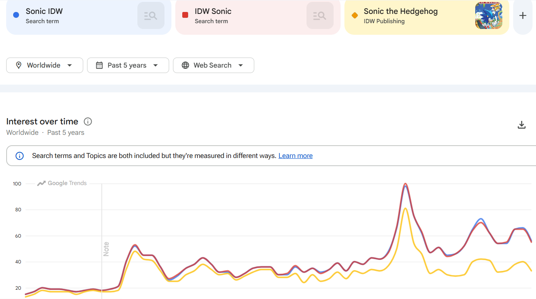Click the blue dot swatch for Sonic IDW
Screen dimensions: 536x299
(16, 15)
